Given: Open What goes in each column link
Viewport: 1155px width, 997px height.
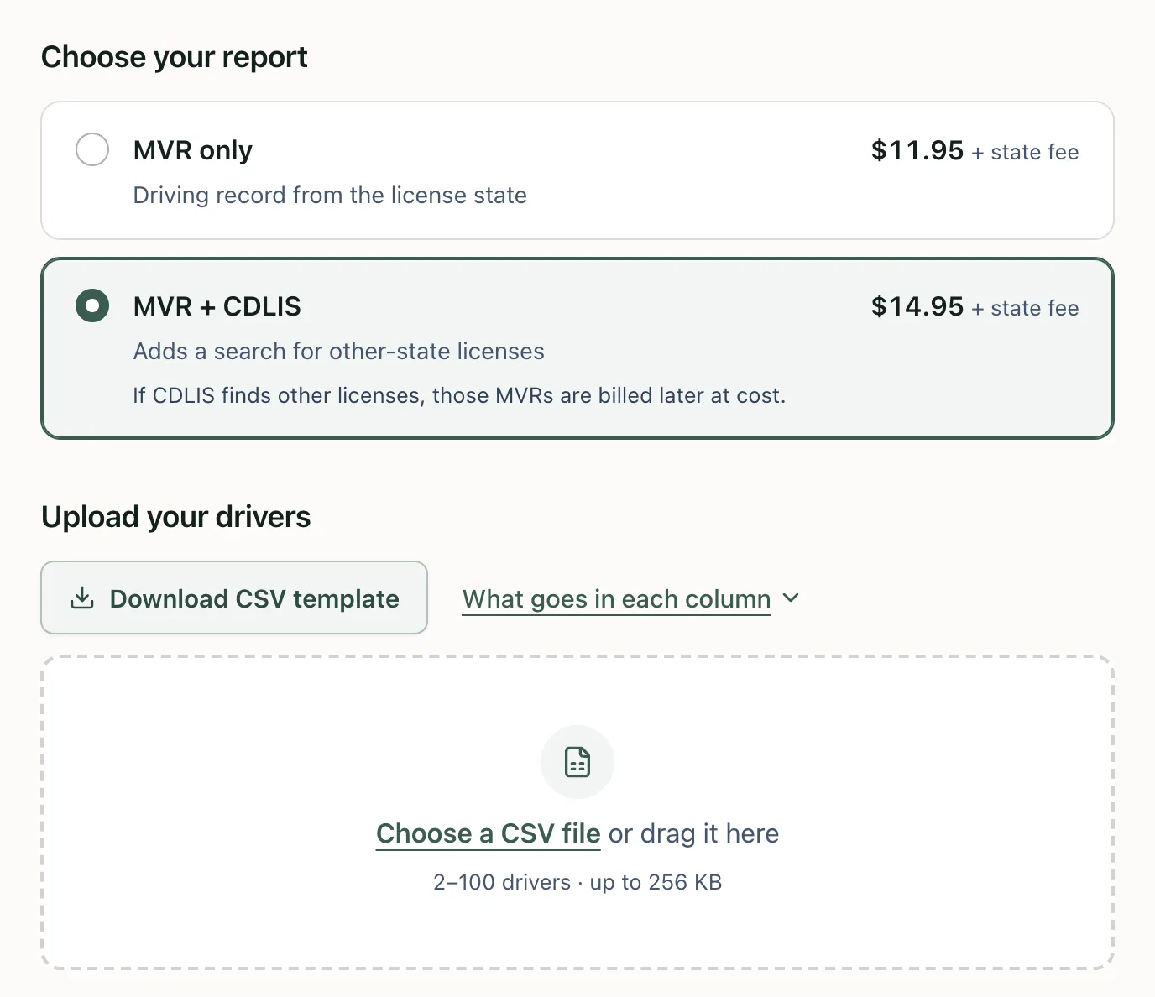Looking at the screenshot, I should point(617,599).
